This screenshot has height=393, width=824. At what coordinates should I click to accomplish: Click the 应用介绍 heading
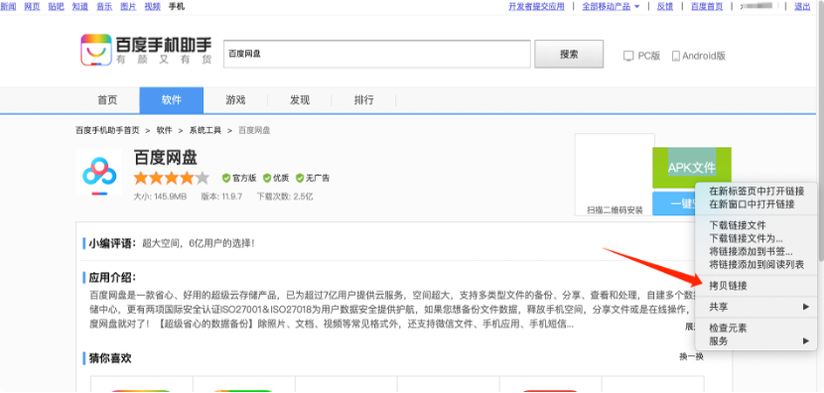point(112,278)
